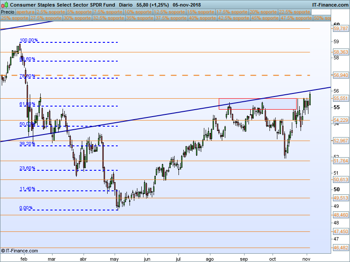Select the 20% soporte legend label
The width and height of the screenshot is (350, 262).
click(x=263, y=12)
